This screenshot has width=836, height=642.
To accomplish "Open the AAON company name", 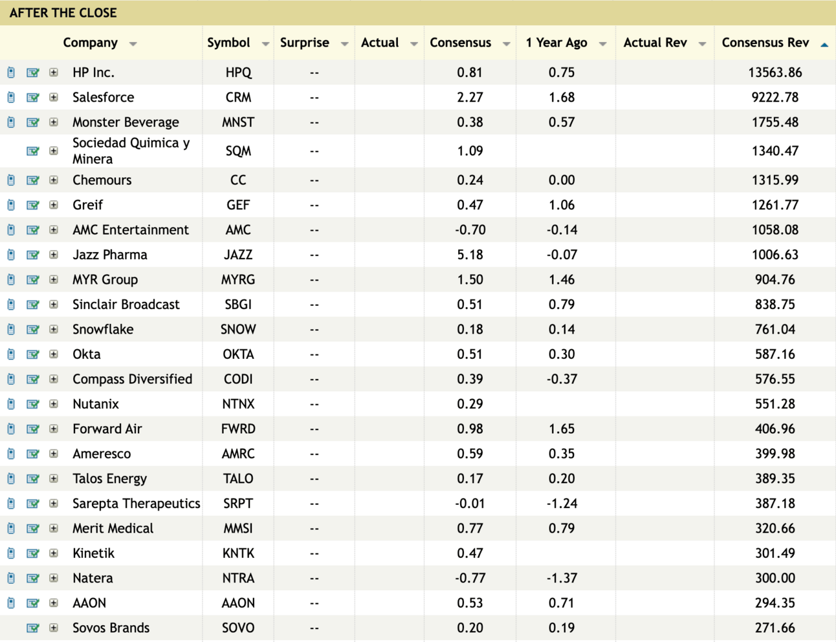I will point(89,603).
